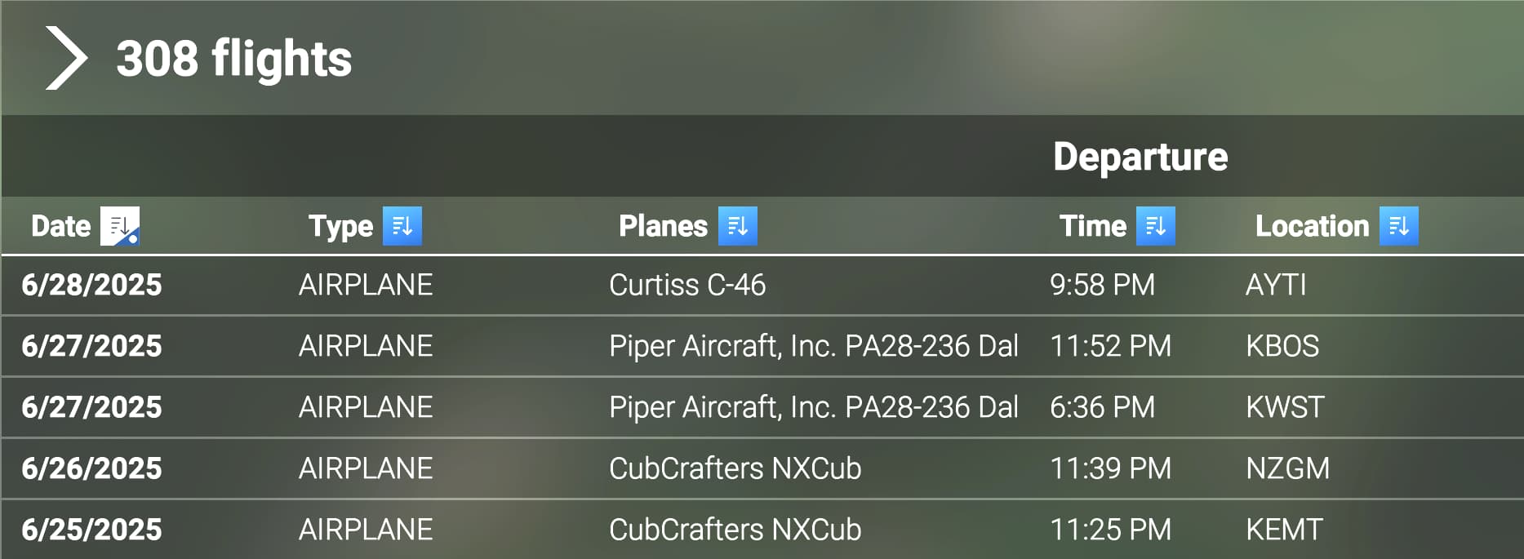Click the Planes column header label
This screenshot has height=559, width=1524.
(663, 226)
